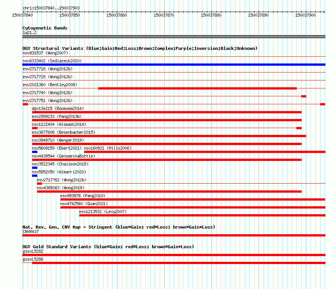Open variant dgv13e215 (Boomsma2014)
Image resolution: width=336 pixels, height=289 pixels.
[x=58, y=108]
